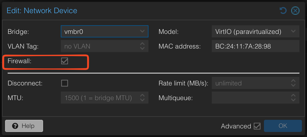Toggle the Firewall checkbox
Image resolution: width=307 pixels, height=137 pixels.
[x=65, y=61]
